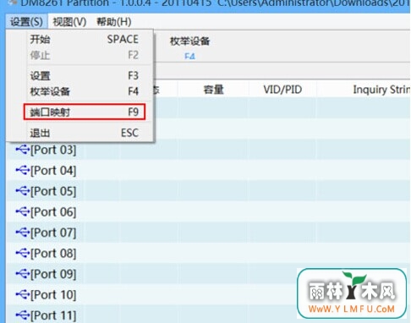Screen dimensions: 411x323
Task: Choose 开始 SPACE menu entry
Action: [84, 39]
